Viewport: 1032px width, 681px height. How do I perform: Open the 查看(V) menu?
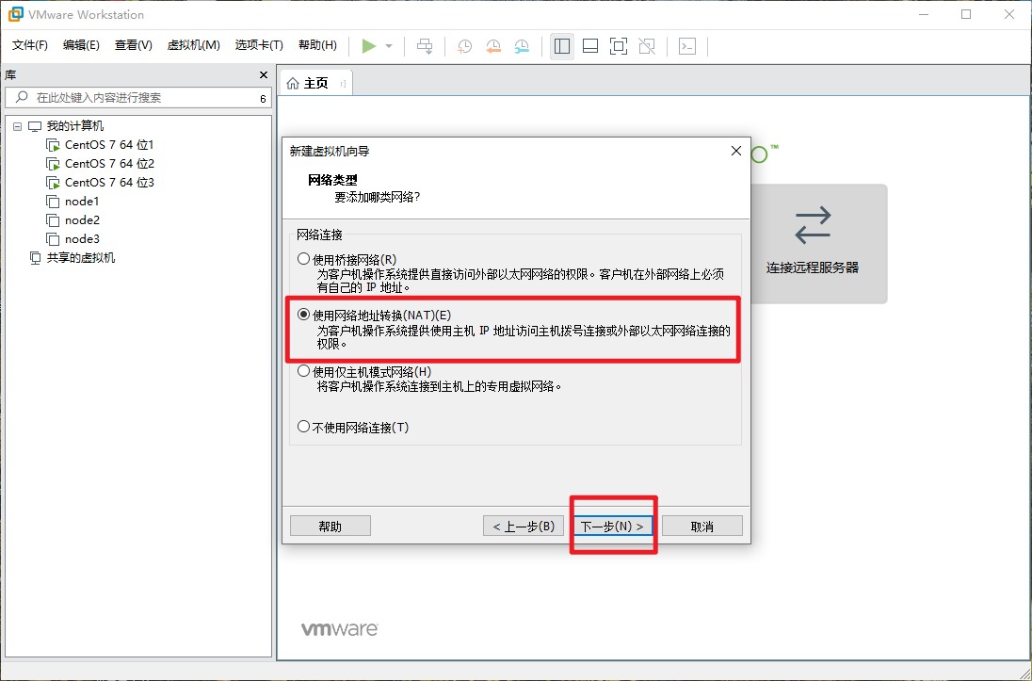click(x=133, y=45)
